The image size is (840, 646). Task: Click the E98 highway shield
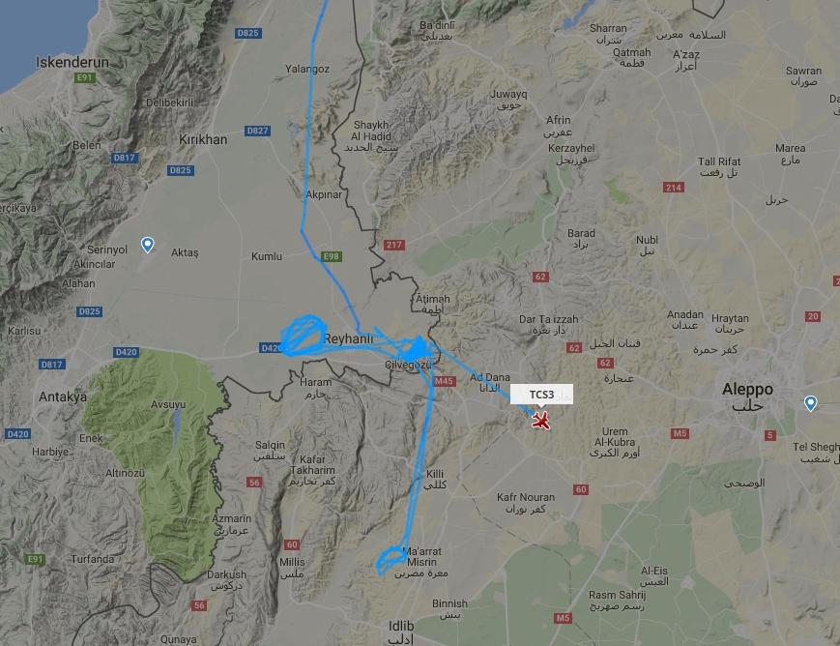click(332, 257)
